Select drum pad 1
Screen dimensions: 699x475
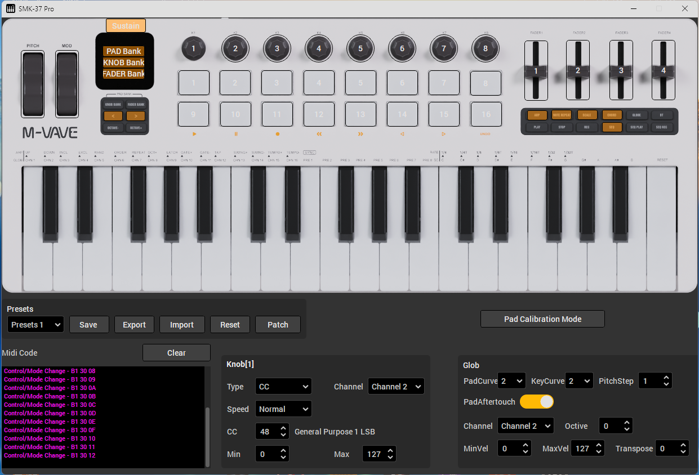[x=194, y=83]
